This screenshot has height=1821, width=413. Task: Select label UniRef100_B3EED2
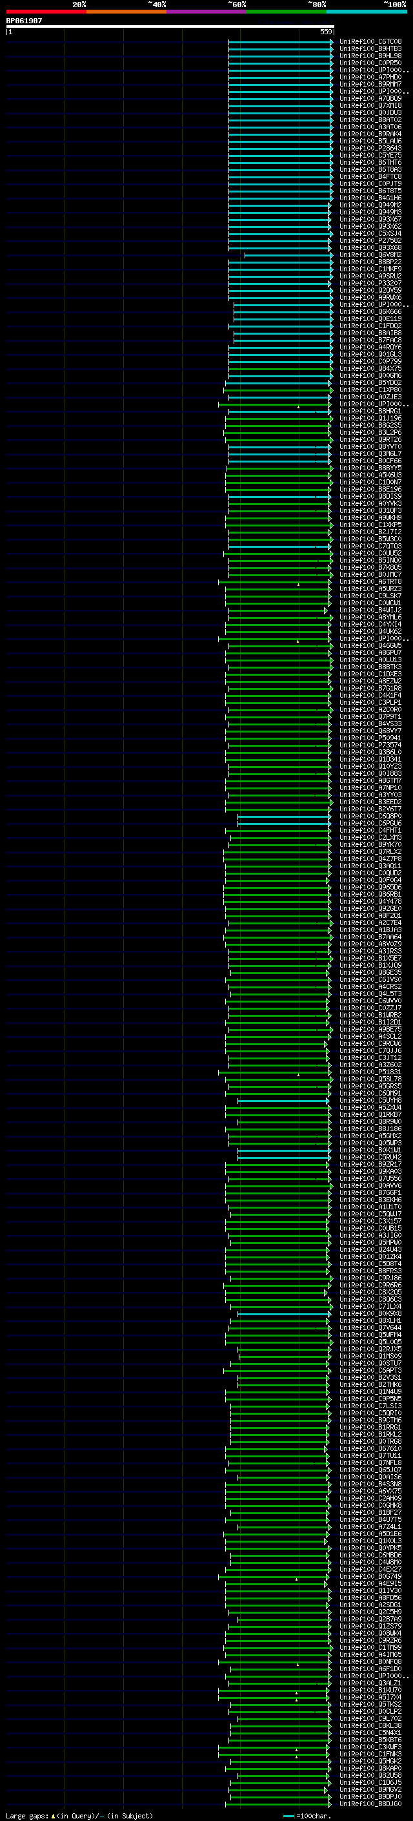(370, 802)
